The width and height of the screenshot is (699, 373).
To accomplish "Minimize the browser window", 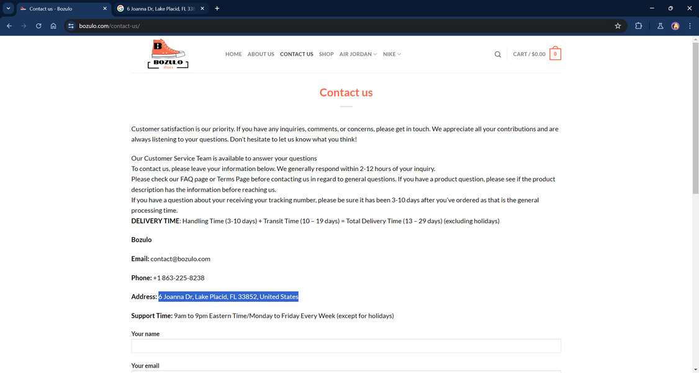I will (x=652, y=8).
